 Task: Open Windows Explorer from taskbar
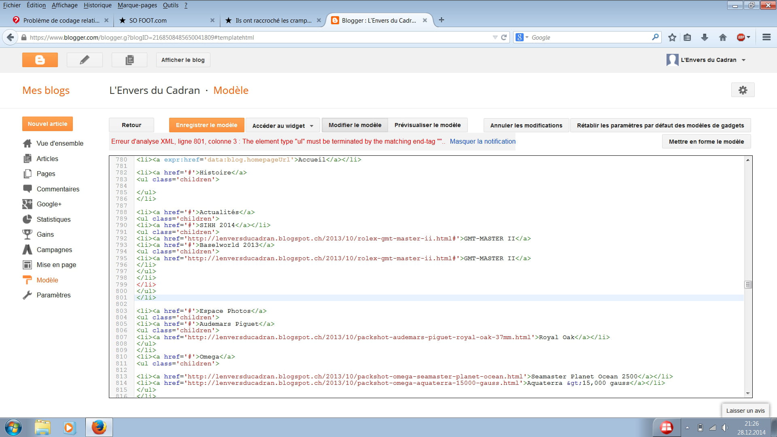pyautogui.click(x=42, y=427)
